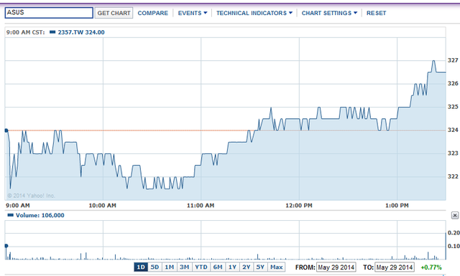This screenshot has width=460, height=276.
Task: Switch to the 5Y time range
Action: coord(260,267)
